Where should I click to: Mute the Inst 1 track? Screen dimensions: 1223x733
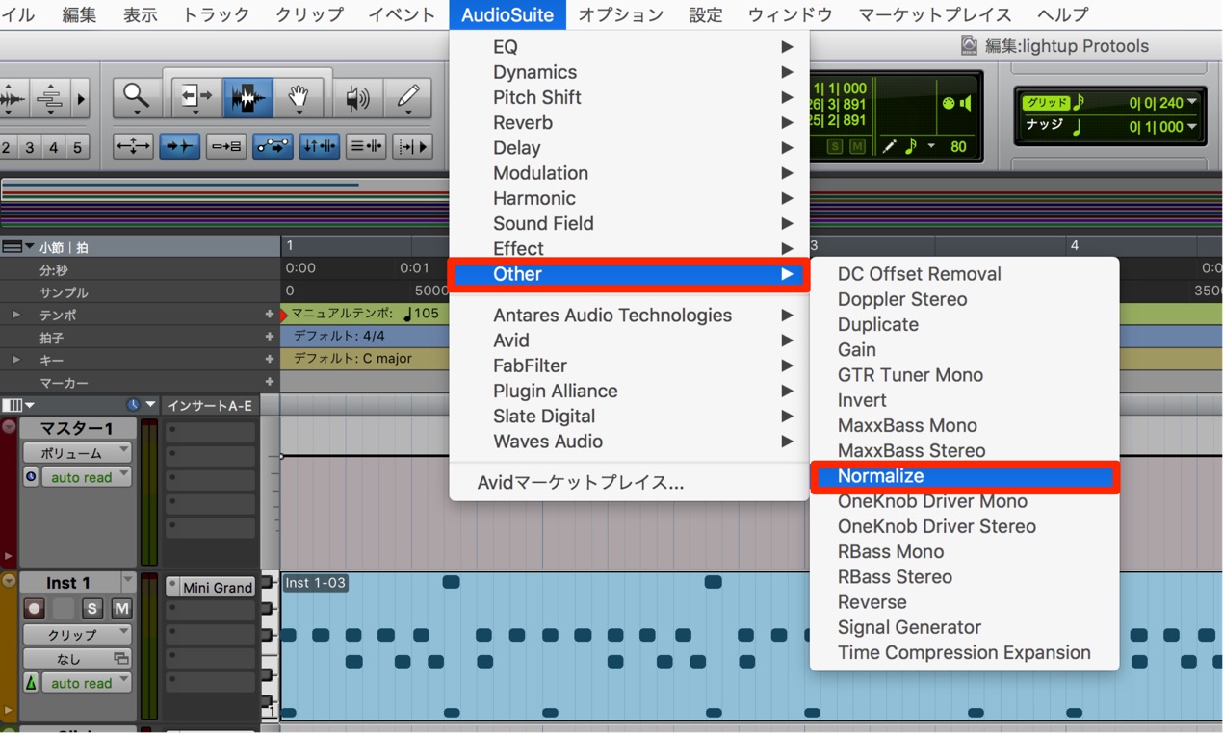[x=121, y=608]
